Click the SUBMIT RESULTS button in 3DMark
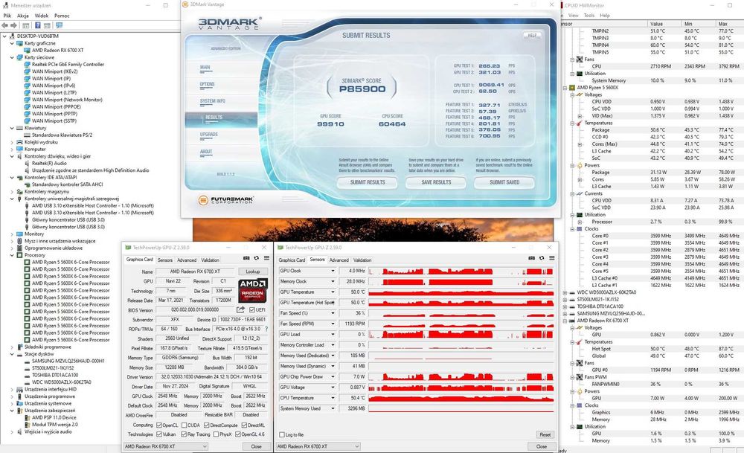 pyautogui.click(x=368, y=182)
